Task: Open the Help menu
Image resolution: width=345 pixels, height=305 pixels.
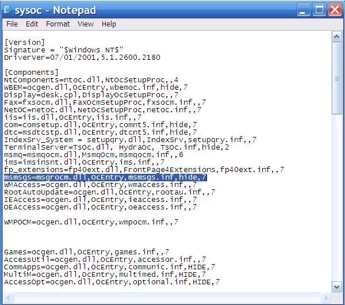Action: [x=109, y=24]
